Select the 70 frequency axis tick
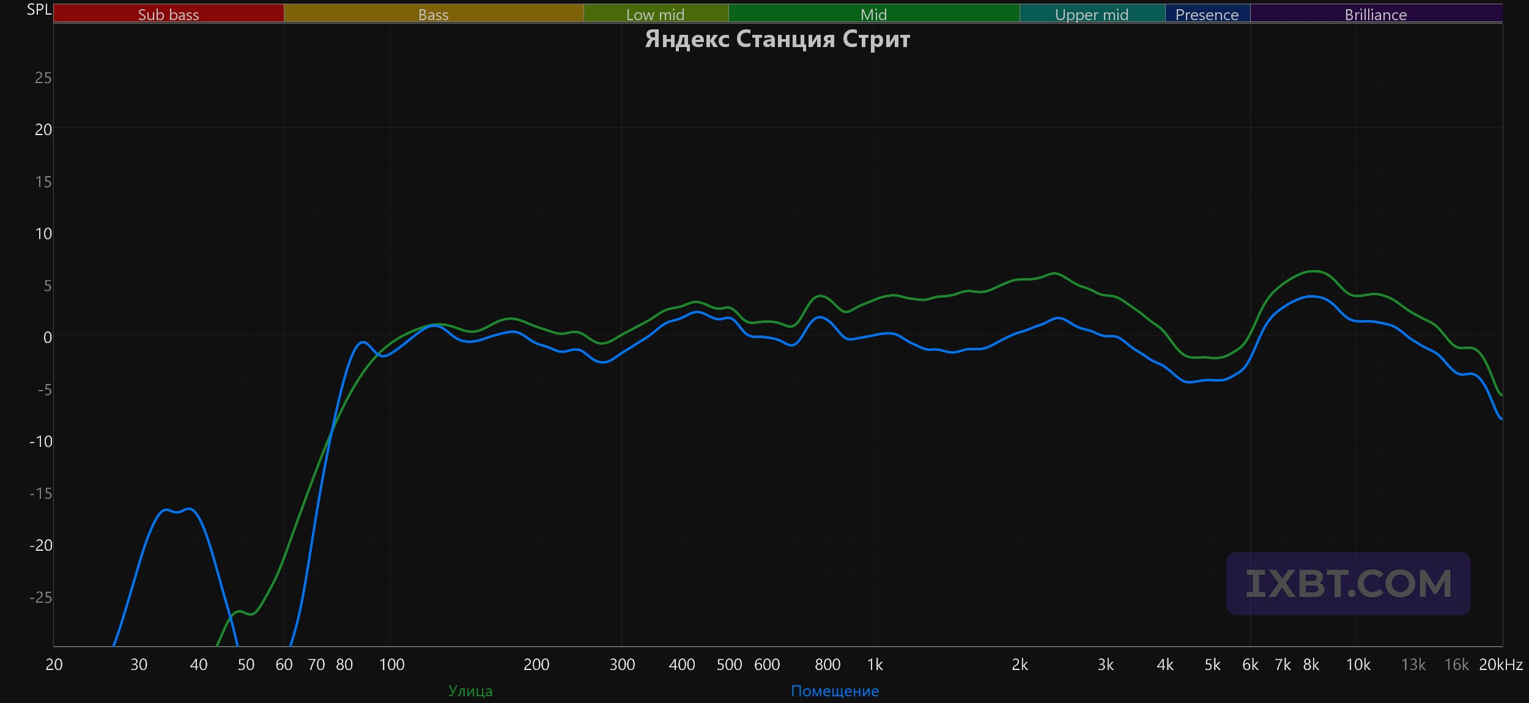Viewport: 1529px width, 703px height. [316, 664]
